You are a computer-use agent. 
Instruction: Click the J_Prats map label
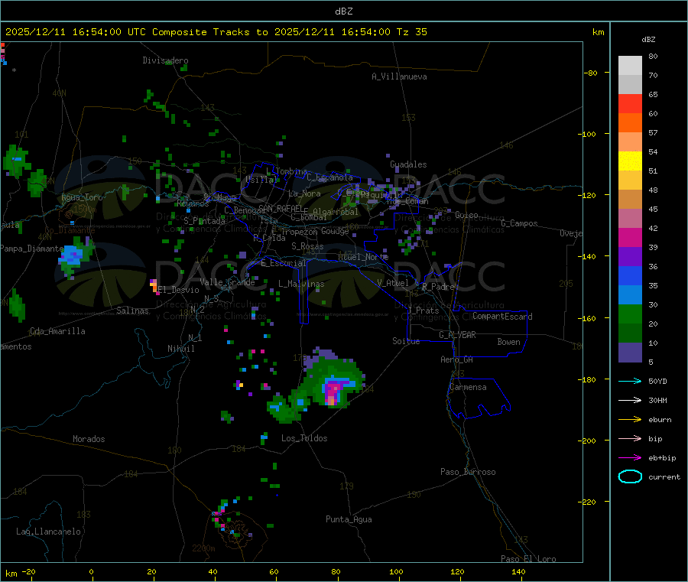point(423,311)
